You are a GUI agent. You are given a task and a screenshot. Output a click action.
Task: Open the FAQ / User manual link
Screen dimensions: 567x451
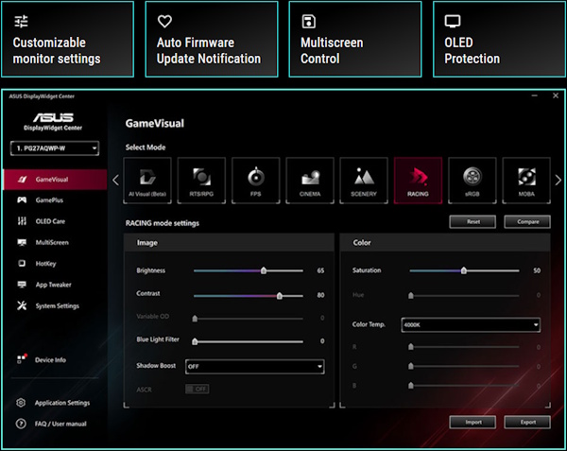click(60, 424)
